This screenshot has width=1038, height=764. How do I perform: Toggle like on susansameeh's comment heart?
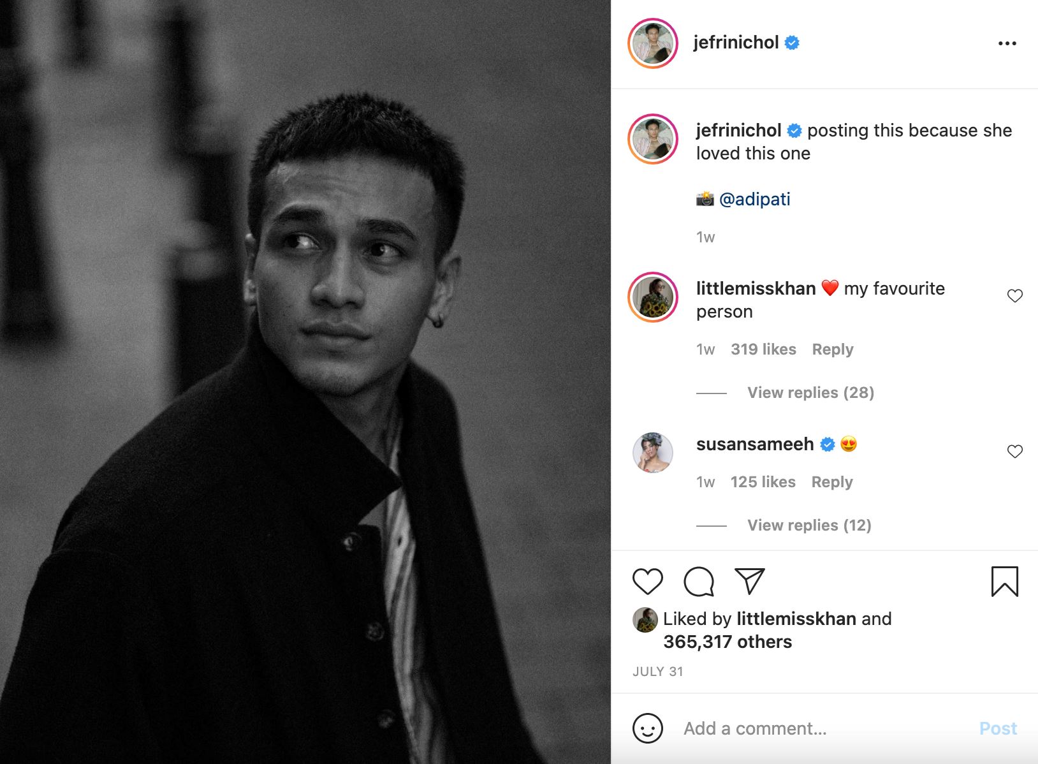[1015, 452]
